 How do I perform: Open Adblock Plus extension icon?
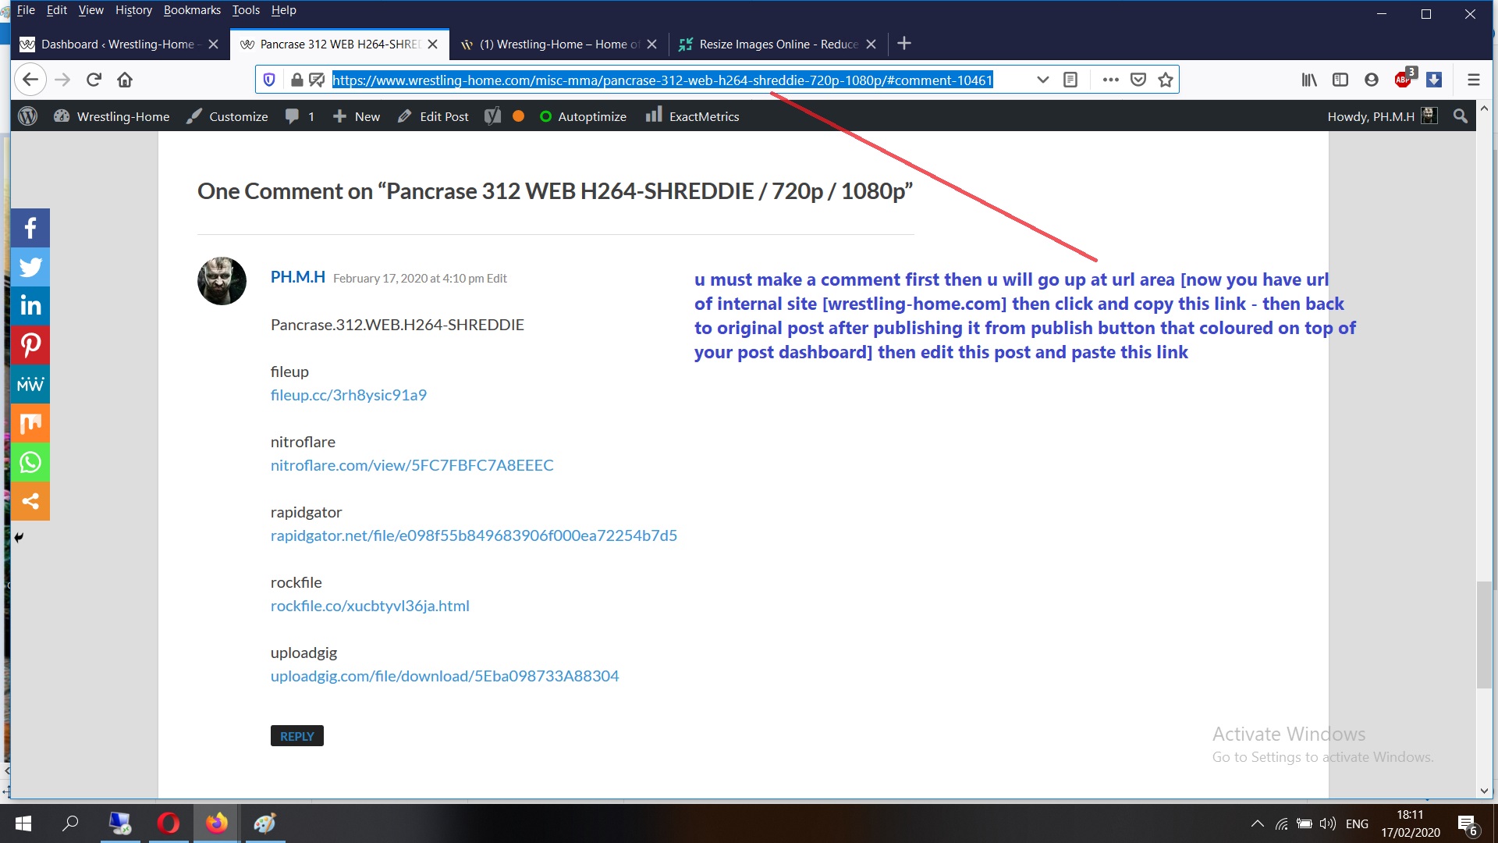coord(1404,78)
